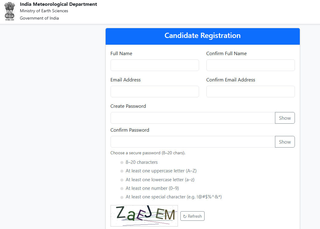Select the Create Password text box

click(193, 118)
